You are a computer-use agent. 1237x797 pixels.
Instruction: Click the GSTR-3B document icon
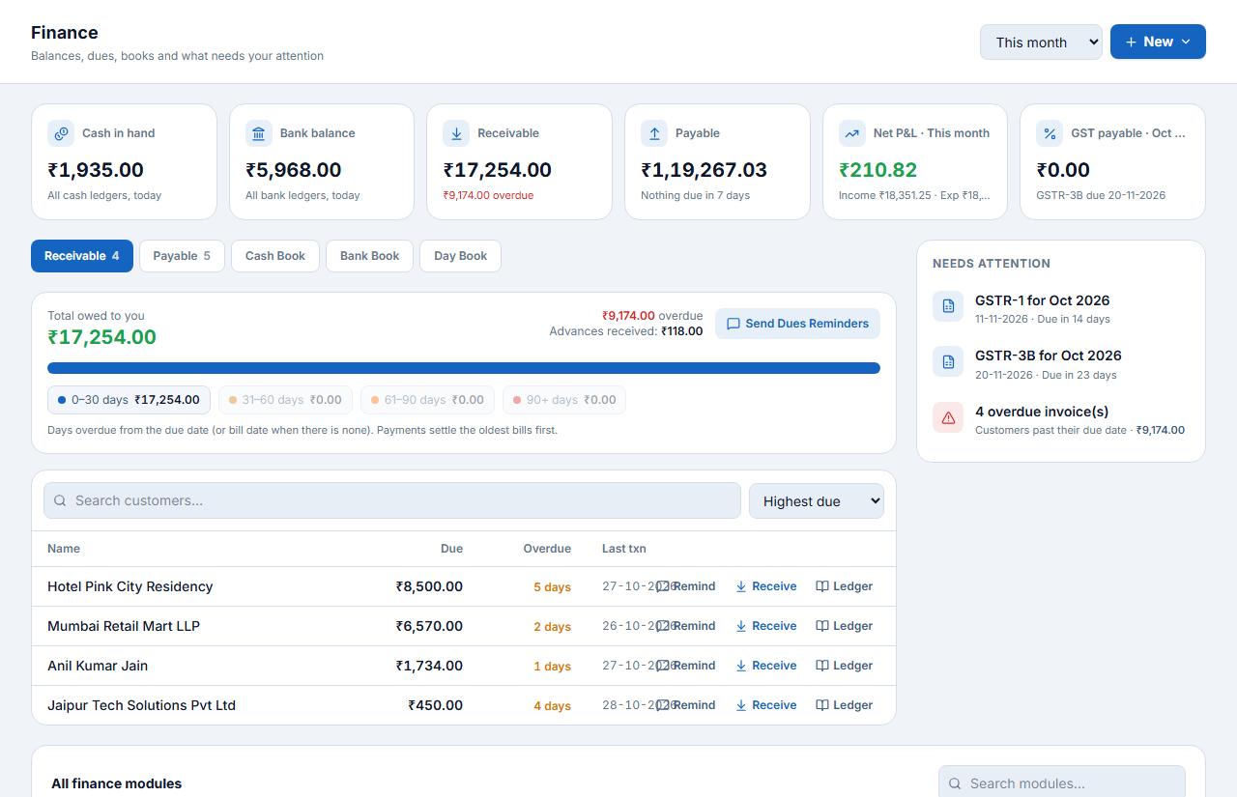point(948,361)
